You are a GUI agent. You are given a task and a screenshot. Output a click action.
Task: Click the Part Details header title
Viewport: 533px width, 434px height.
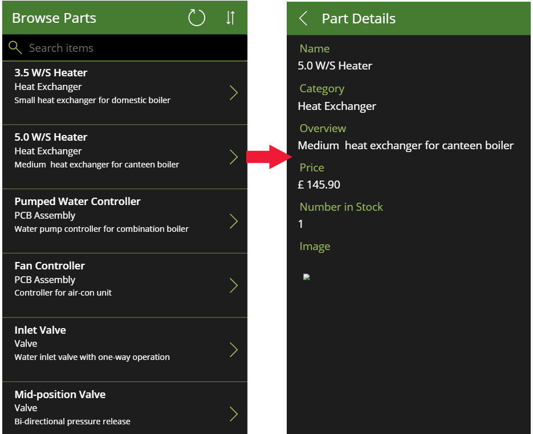359,19
